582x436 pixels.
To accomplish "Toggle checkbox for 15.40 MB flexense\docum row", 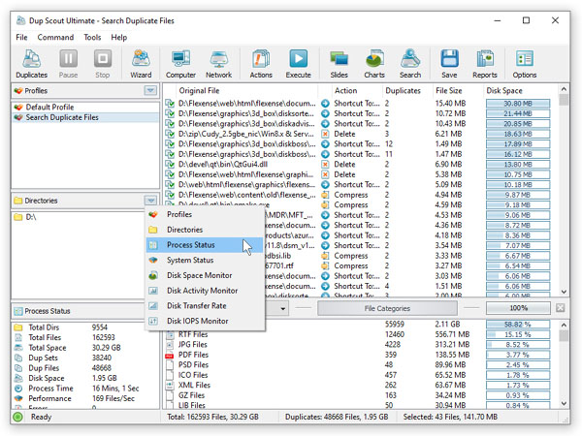I will [x=170, y=104].
